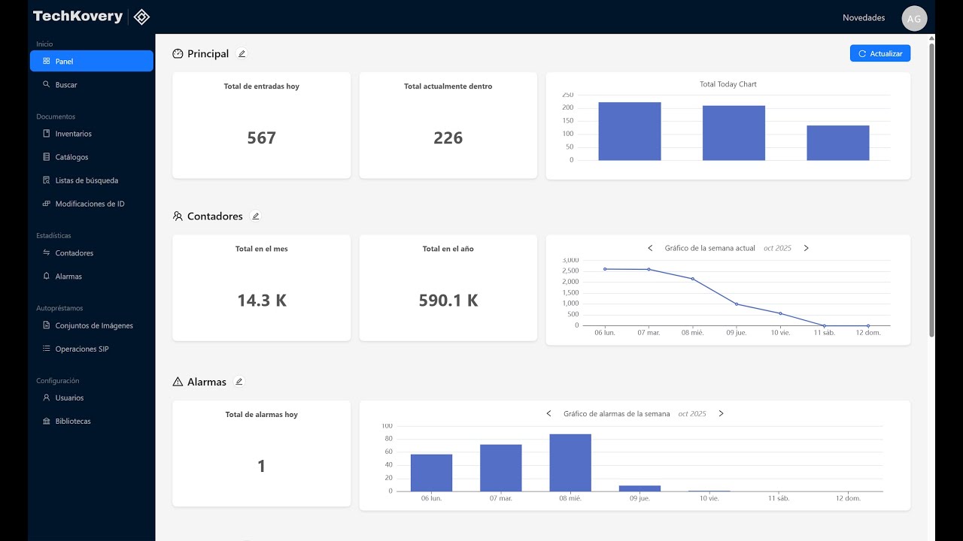
Task: Click the Operaciones SIP list icon
Action: tap(47, 349)
